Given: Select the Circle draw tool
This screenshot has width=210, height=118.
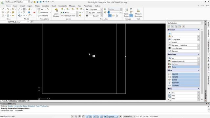Looking at the screenshot, I should tap(3, 16).
